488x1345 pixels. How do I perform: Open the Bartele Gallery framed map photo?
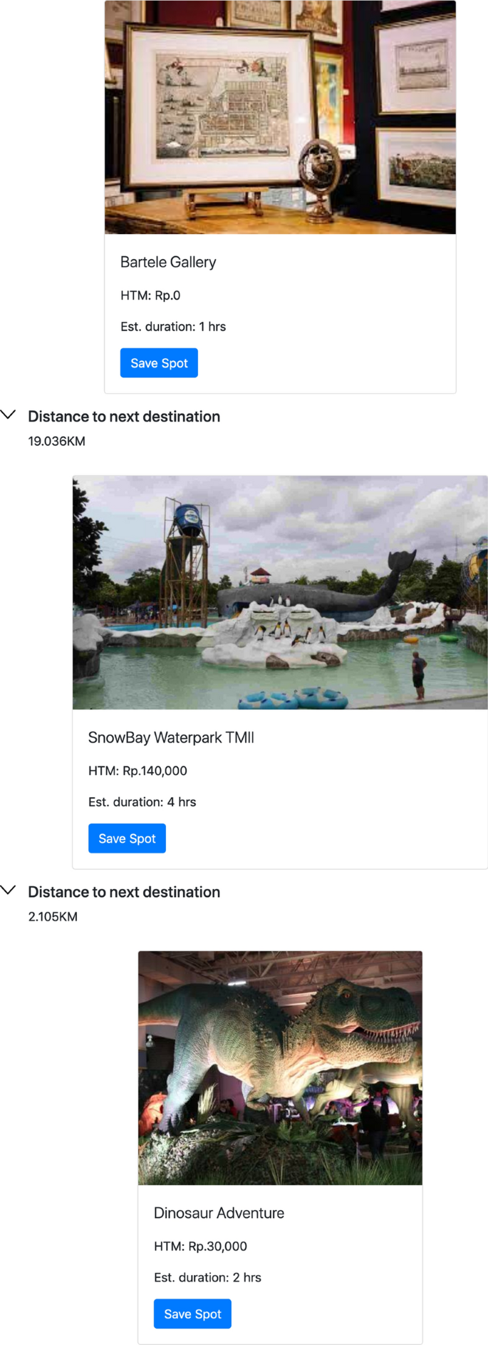(280, 117)
